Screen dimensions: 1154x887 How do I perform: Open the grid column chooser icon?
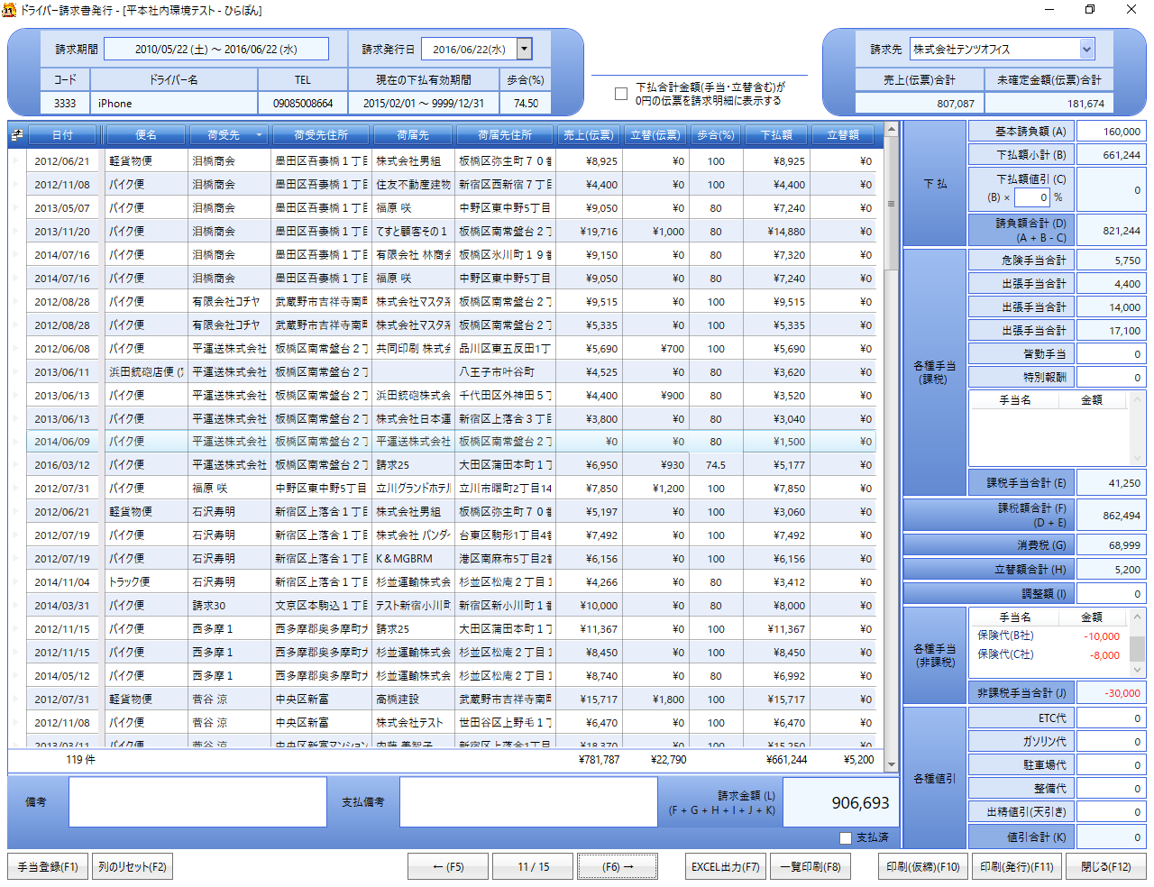[17, 135]
